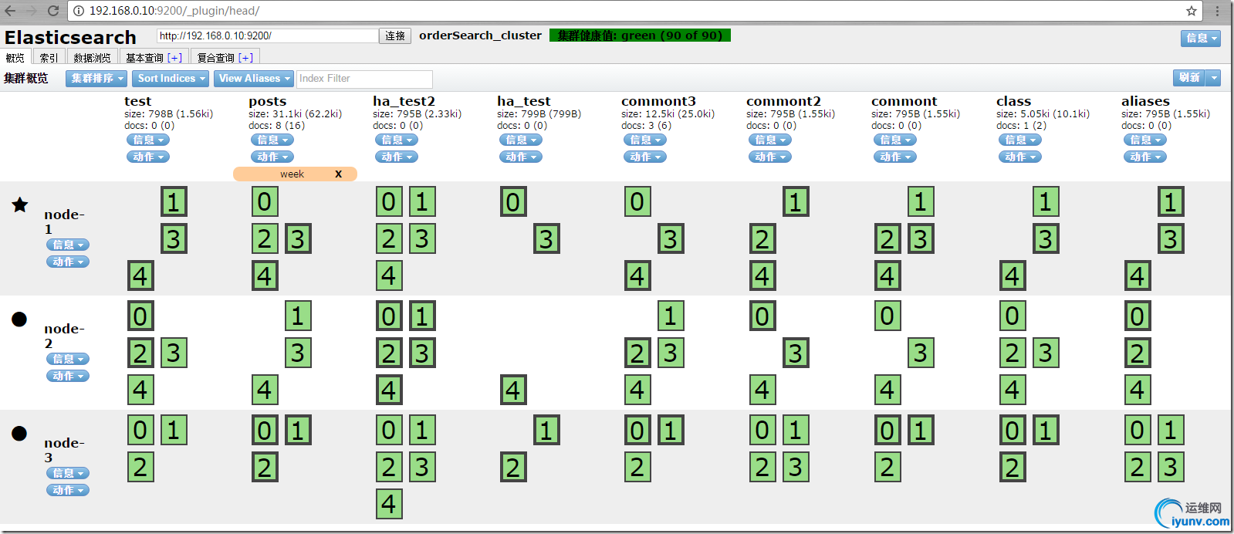Select shard 2 of ha_test on node-3
1234x534 pixels.
pos(513,468)
